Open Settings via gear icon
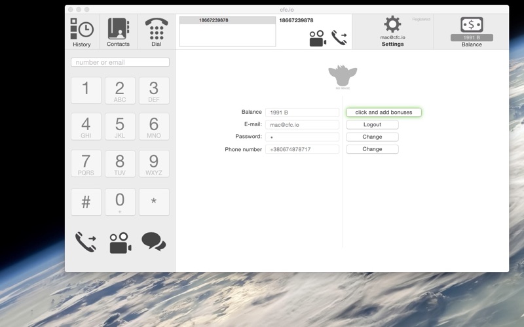Screen dimensions: 524x327 coord(392,26)
